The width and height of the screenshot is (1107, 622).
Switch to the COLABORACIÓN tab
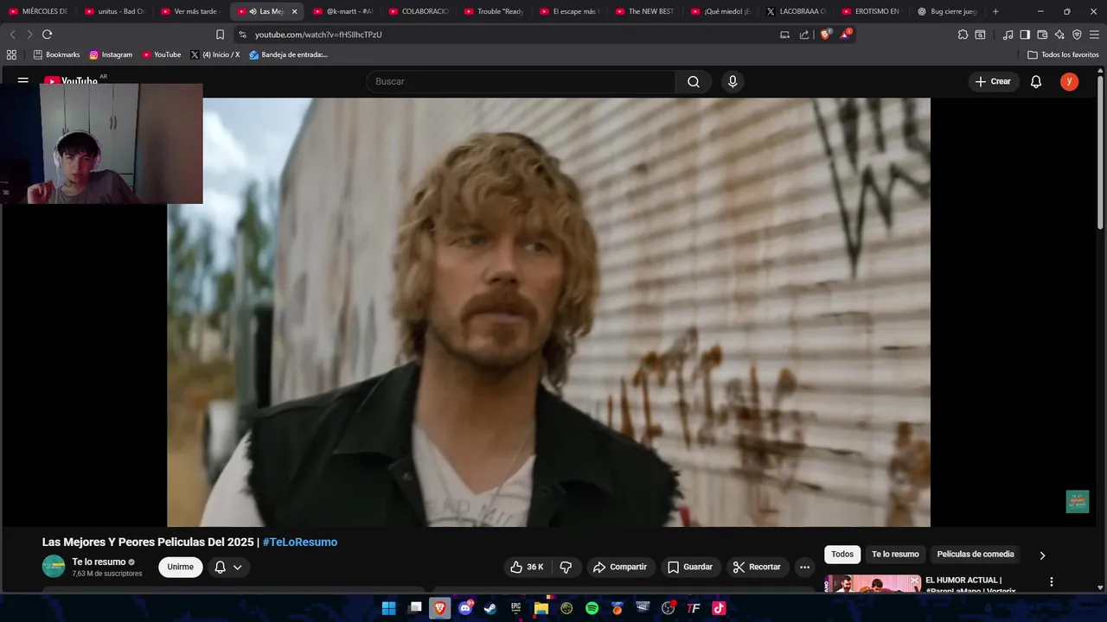[419, 11]
